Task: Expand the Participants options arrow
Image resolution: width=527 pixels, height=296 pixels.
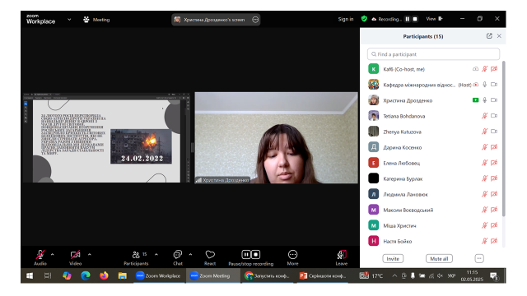Action: [x=156, y=255]
